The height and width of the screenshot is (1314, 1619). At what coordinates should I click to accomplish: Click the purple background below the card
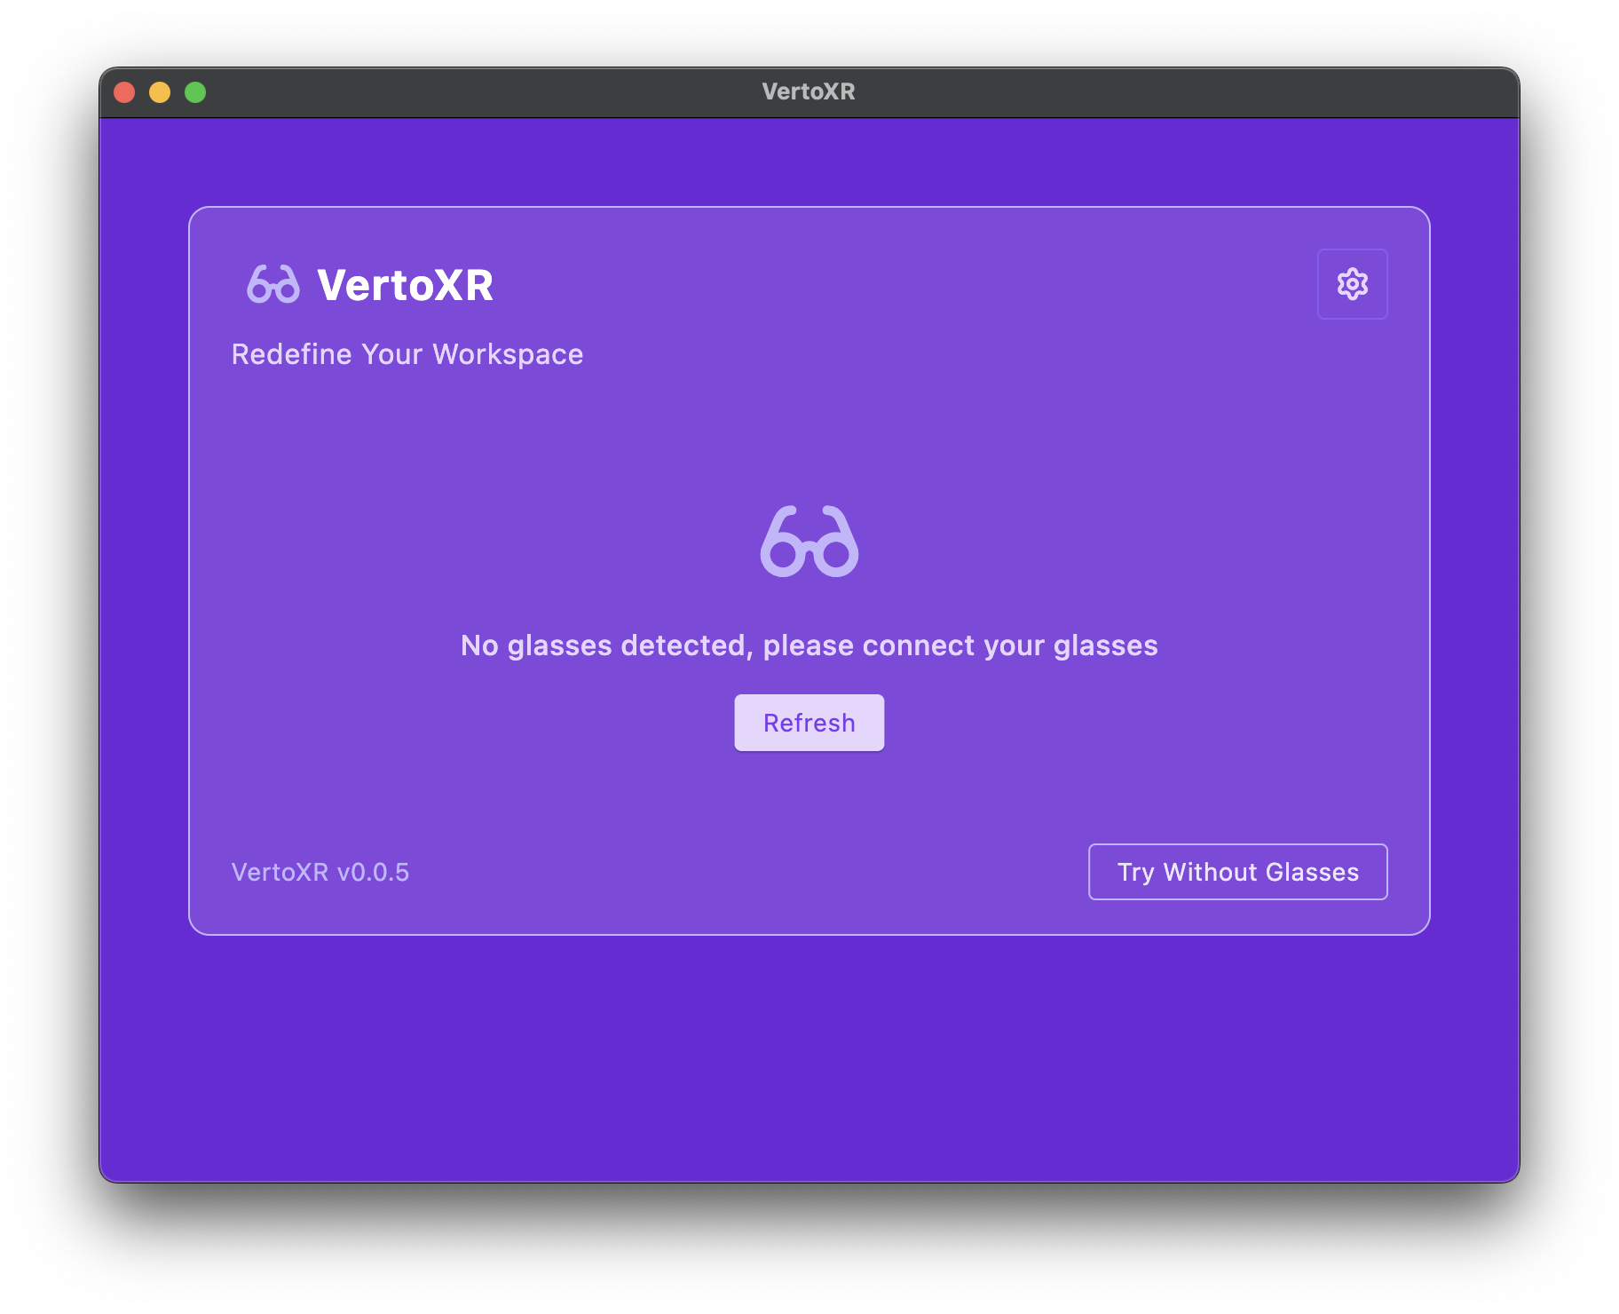pos(809,1057)
